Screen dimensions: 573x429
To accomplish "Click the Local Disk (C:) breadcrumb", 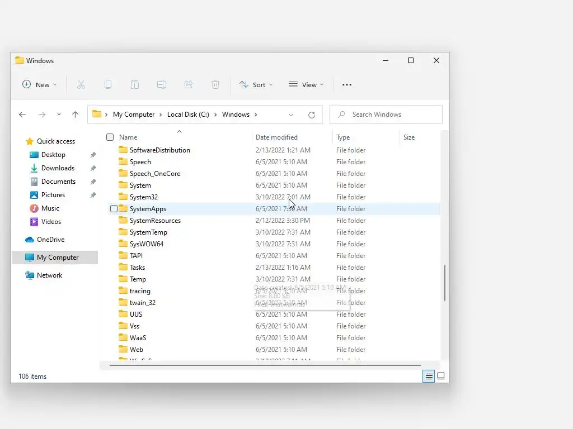I will tap(188, 115).
